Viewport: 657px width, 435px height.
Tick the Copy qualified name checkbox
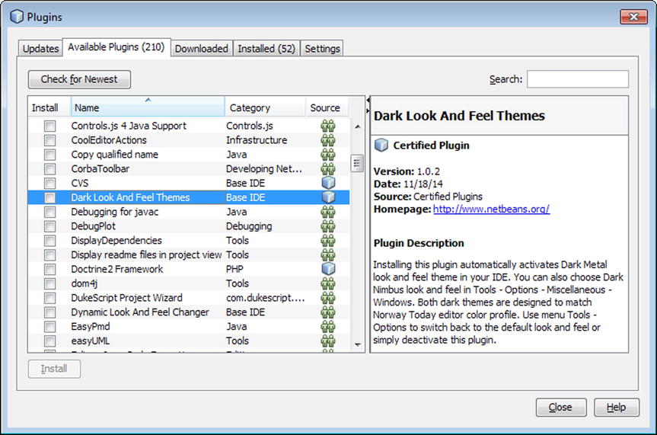pyautogui.click(x=49, y=155)
